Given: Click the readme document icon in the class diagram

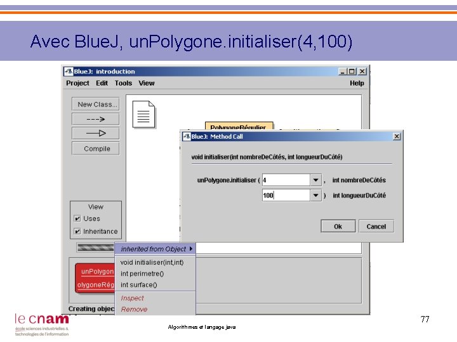Looking at the screenshot, I should (143, 114).
